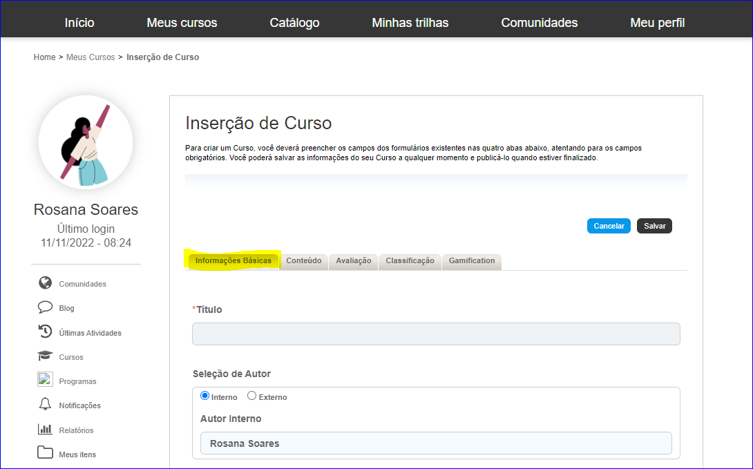
Task: Switch to the Avaliação tab
Action: [354, 261]
